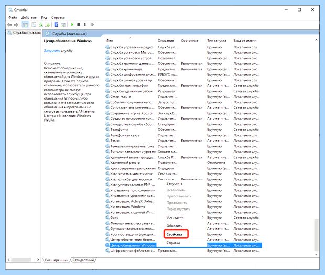Click the green Refresh toolbar icon
Image resolution: width=325 pixels, height=275 pixels.
(x=41, y=25)
